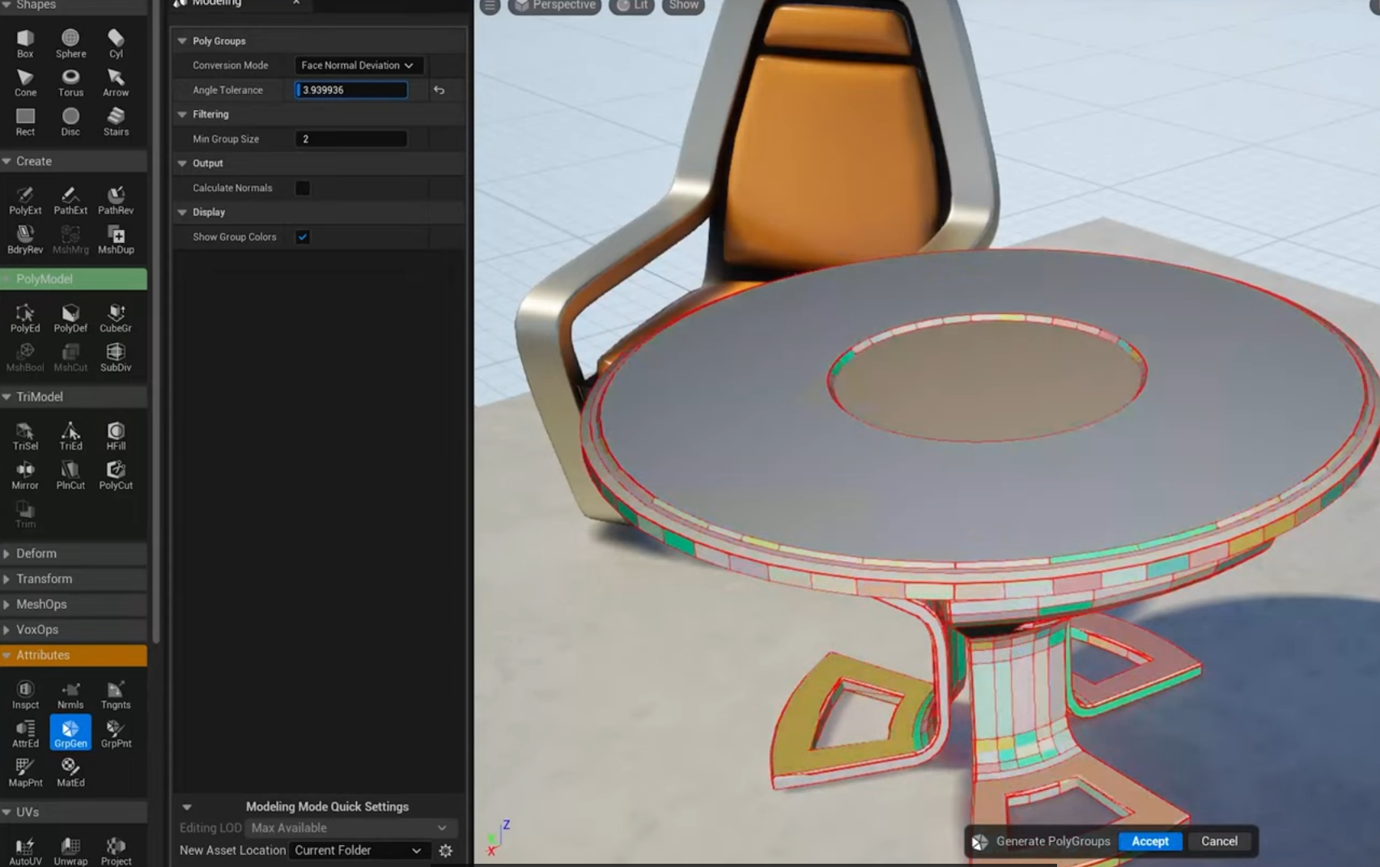Expand the MeshOps category

(x=41, y=605)
